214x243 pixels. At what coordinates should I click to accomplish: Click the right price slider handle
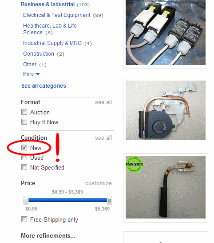coord(109,200)
